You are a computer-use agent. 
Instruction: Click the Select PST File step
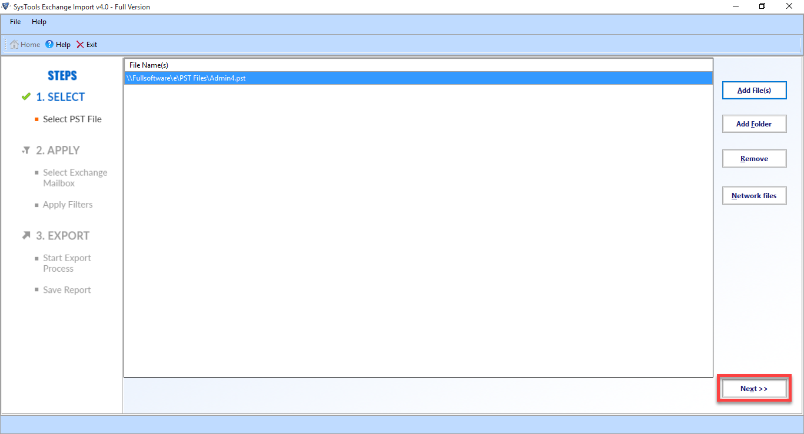click(72, 119)
